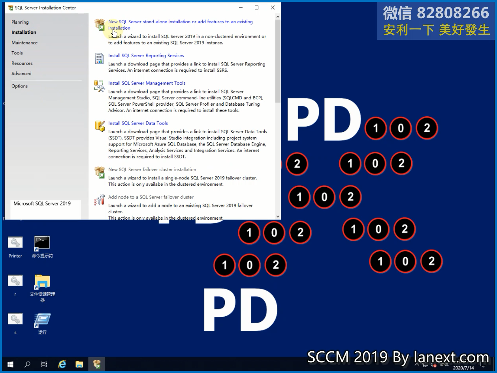The height and width of the screenshot is (373, 497).
Task: Click the vertical scrollbar thumb
Action: click(278, 61)
